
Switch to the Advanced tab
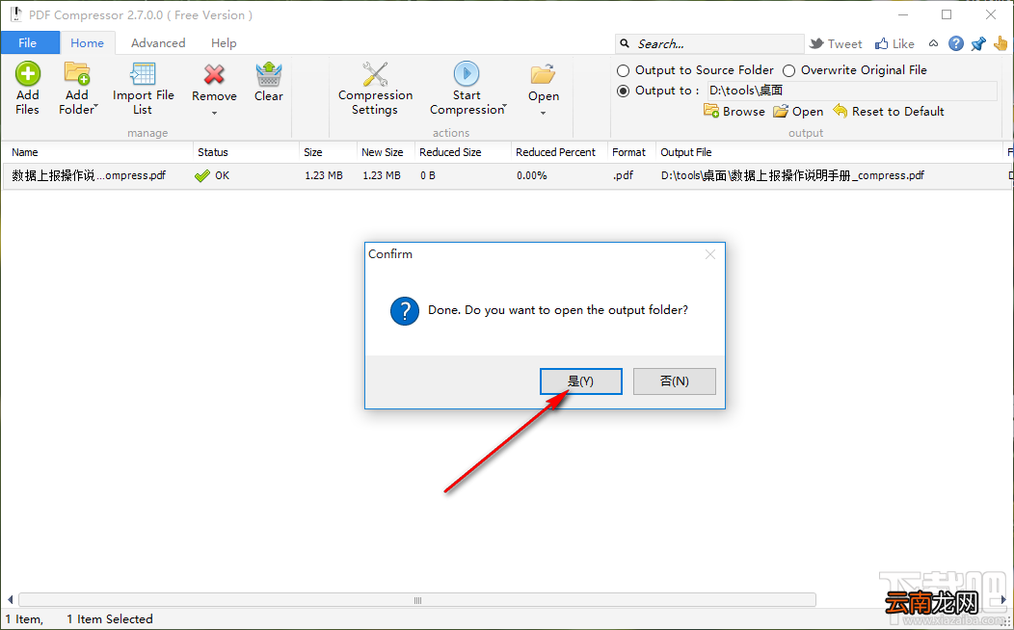(x=158, y=42)
